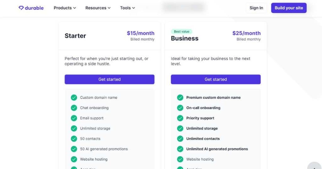Screen dimensions: 322x169
Task: Expand the Tools dropdown chevron
Action: click(x=133, y=8)
